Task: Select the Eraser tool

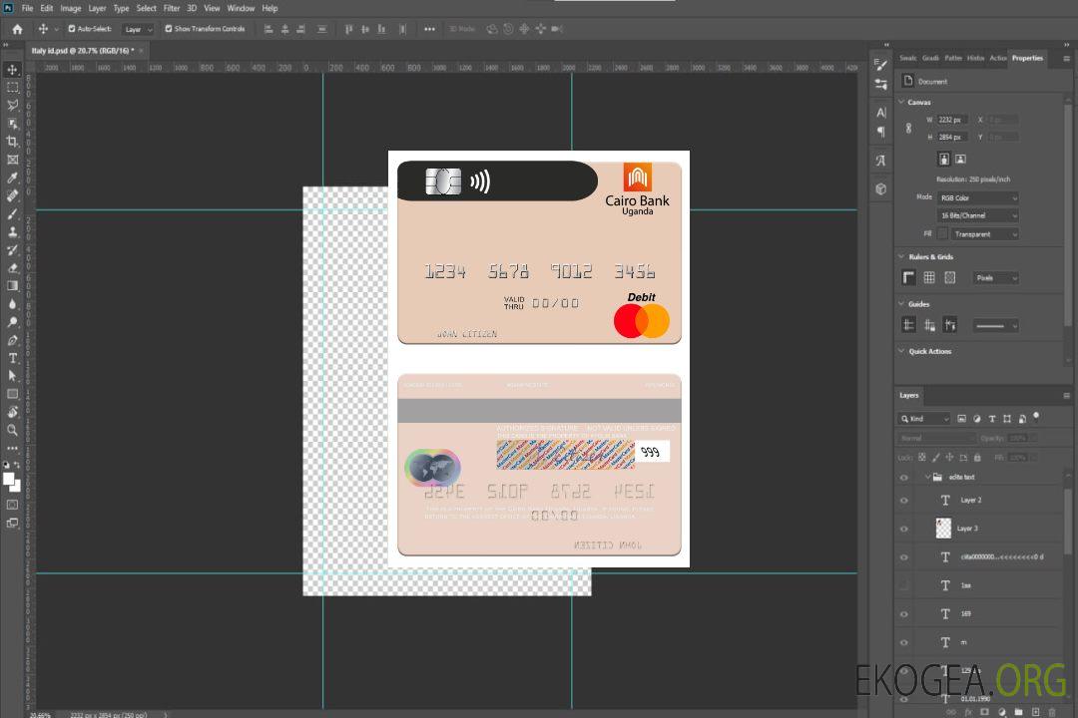Action: click(13, 267)
